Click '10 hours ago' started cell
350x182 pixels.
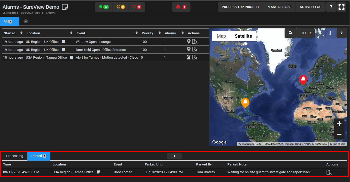pyautogui.click(x=13, y=58)
